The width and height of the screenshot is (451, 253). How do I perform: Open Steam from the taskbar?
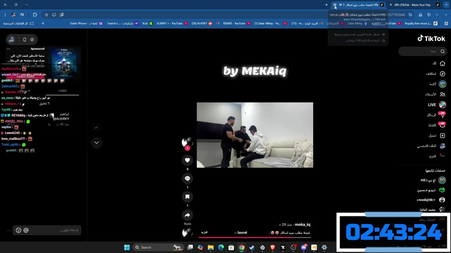coord(252,247)
